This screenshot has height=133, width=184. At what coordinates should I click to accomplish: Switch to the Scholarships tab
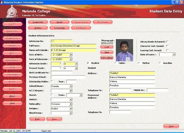click(x=59, y=28)
